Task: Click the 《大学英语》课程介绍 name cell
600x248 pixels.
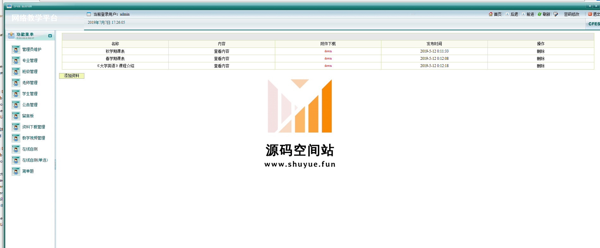Action: tap(115, 66)
